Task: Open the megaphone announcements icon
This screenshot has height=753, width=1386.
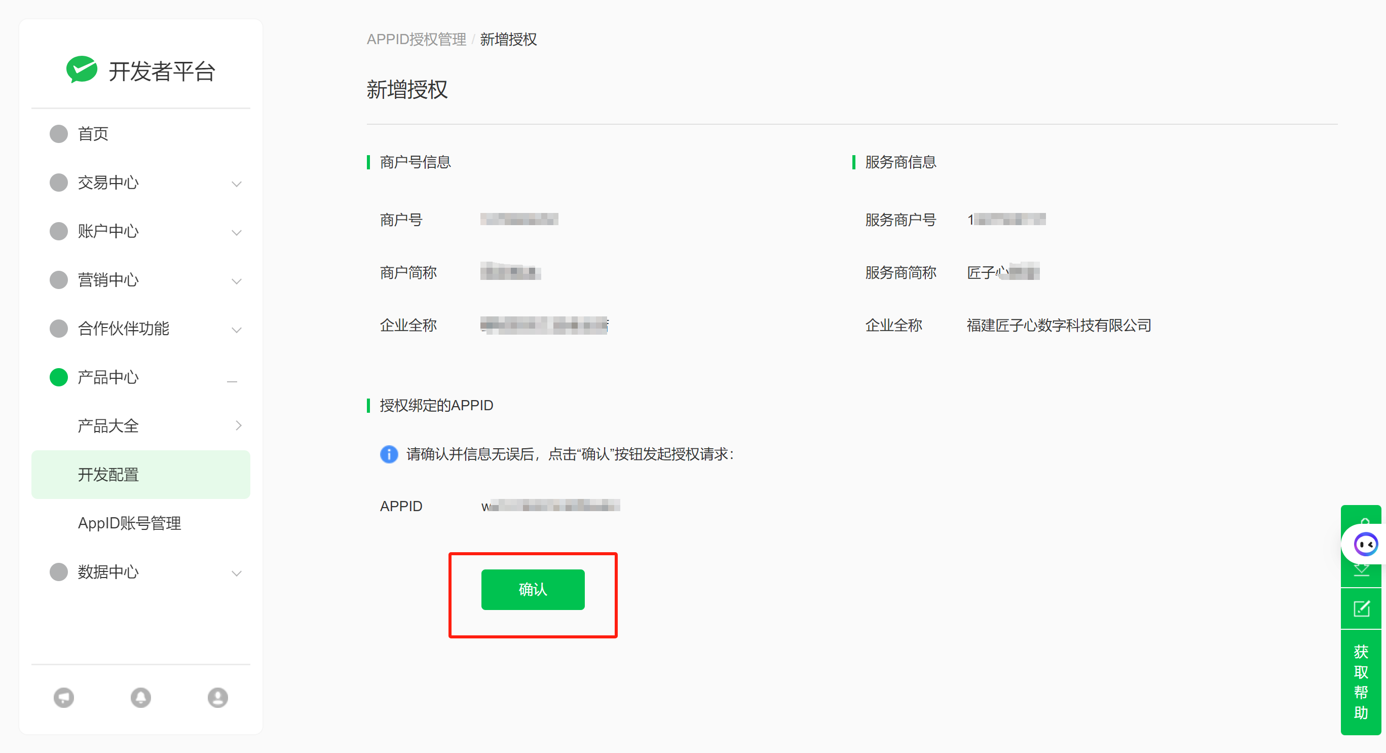Action: (63, 698)
